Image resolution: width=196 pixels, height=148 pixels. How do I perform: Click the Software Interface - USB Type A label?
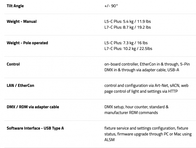coord(35,128)
